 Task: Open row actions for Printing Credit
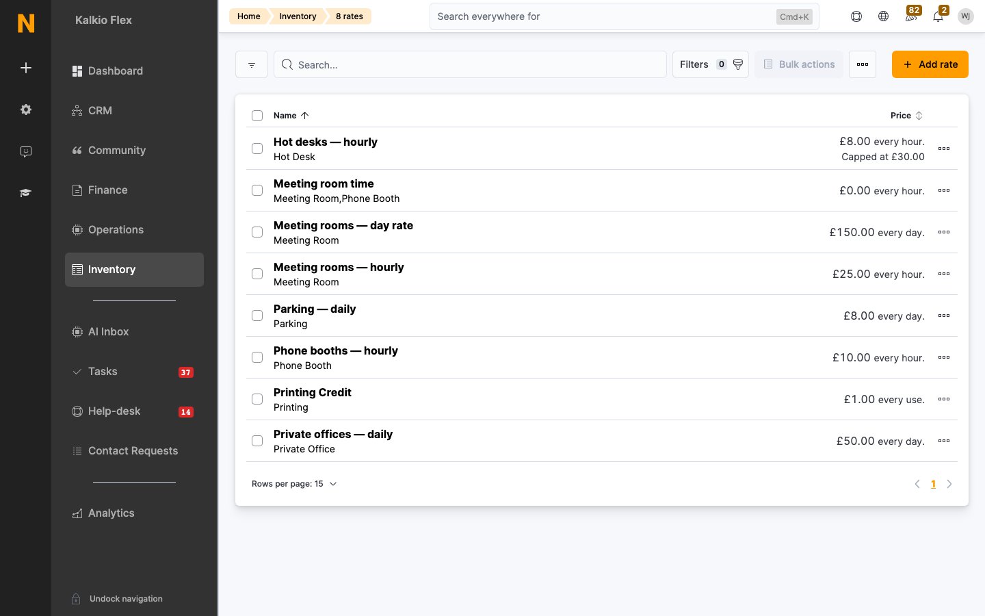point(944,399)
